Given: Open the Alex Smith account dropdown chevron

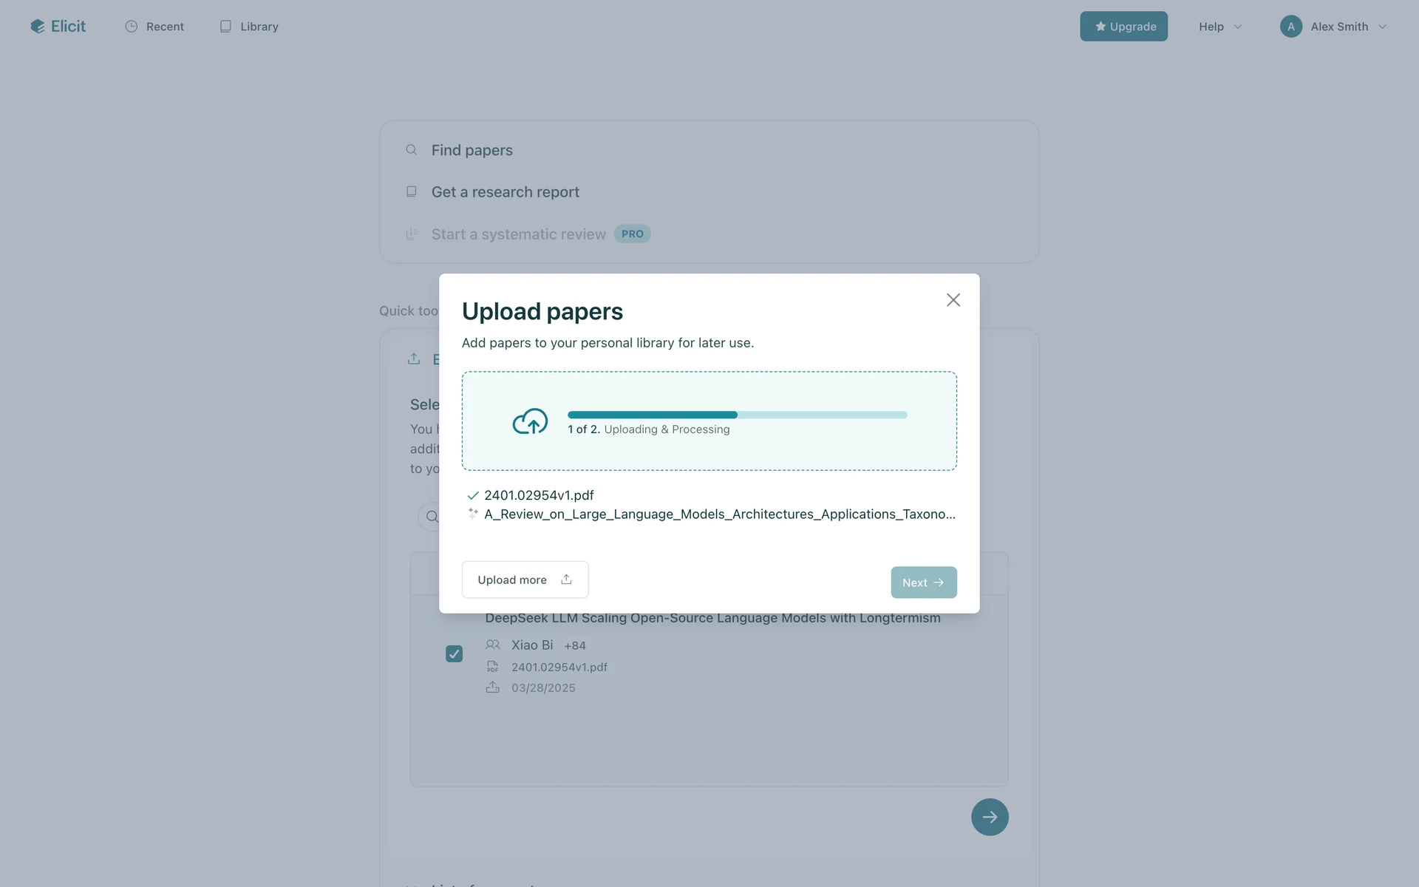Looking at the screenshot, I should (x=1382, y=27).
